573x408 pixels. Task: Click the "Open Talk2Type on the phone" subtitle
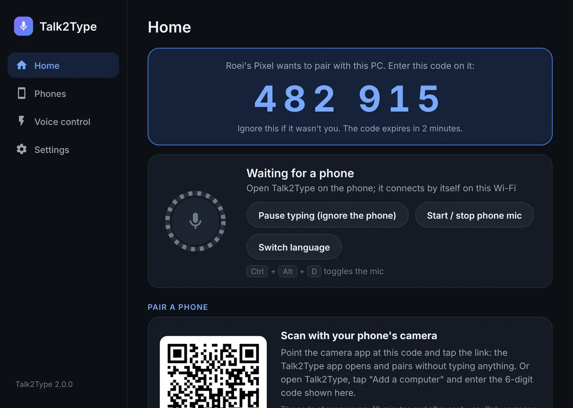[381, 188]
